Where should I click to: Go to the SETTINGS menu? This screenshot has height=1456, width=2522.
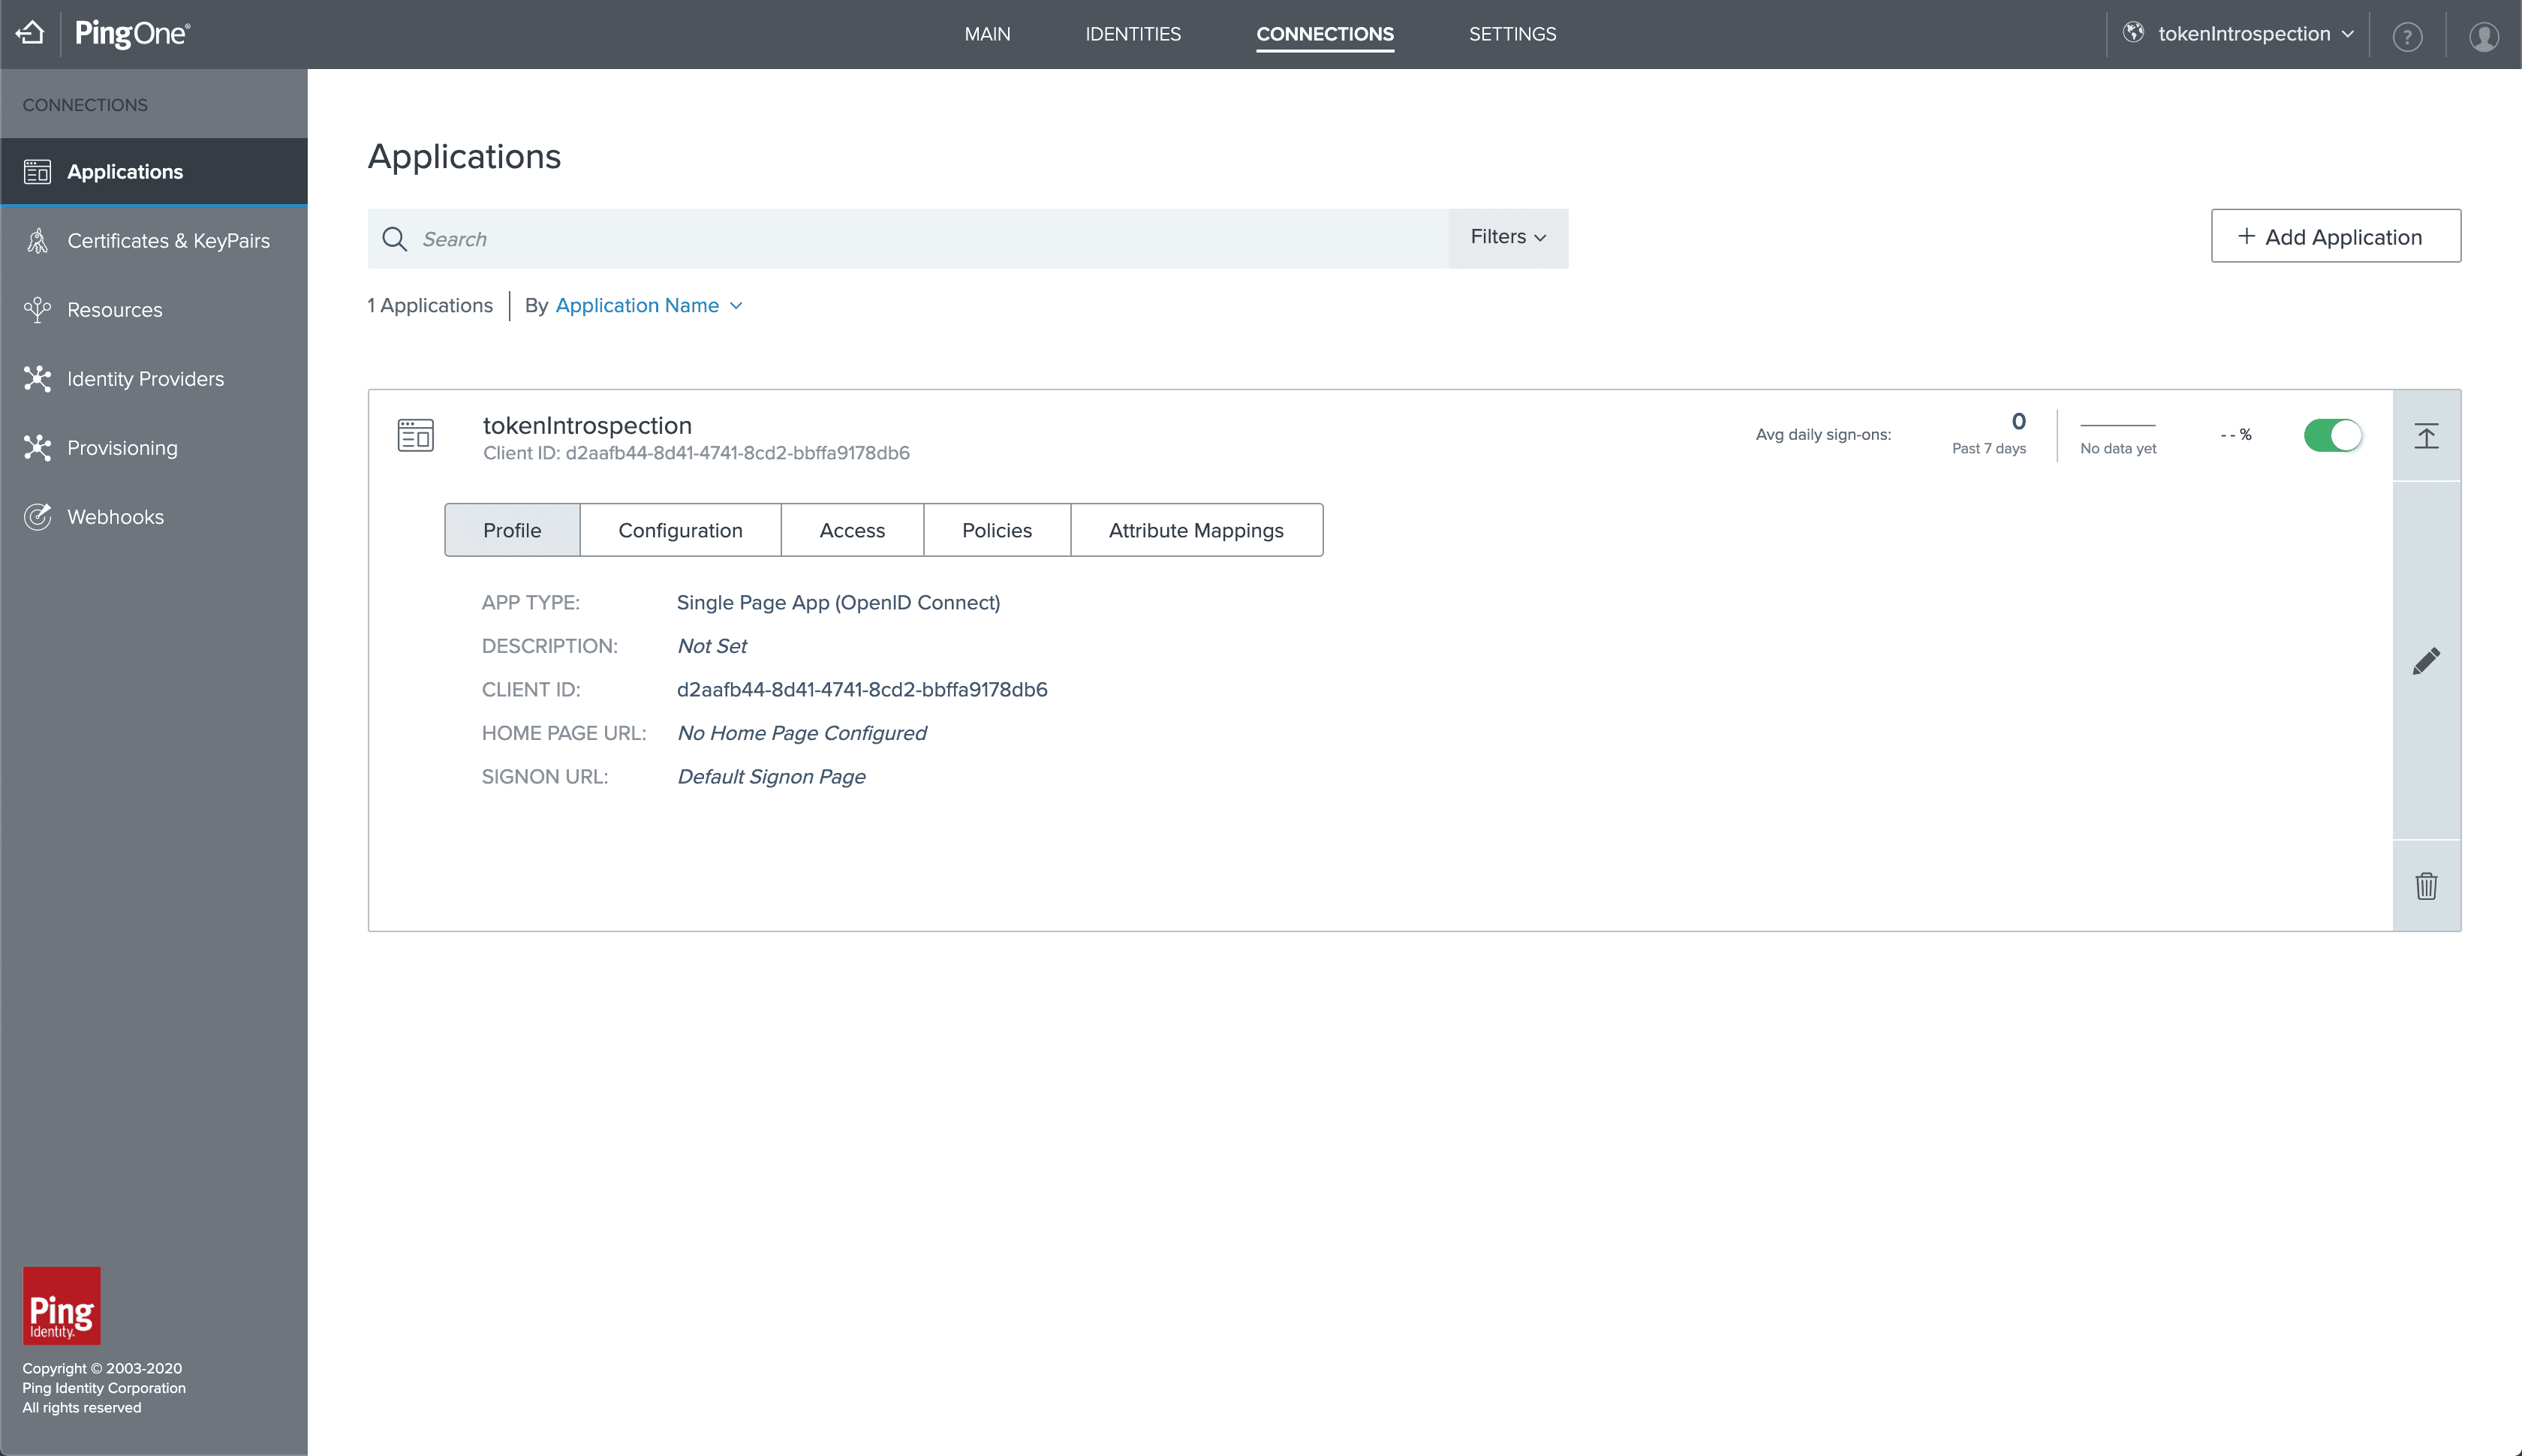1512,34
